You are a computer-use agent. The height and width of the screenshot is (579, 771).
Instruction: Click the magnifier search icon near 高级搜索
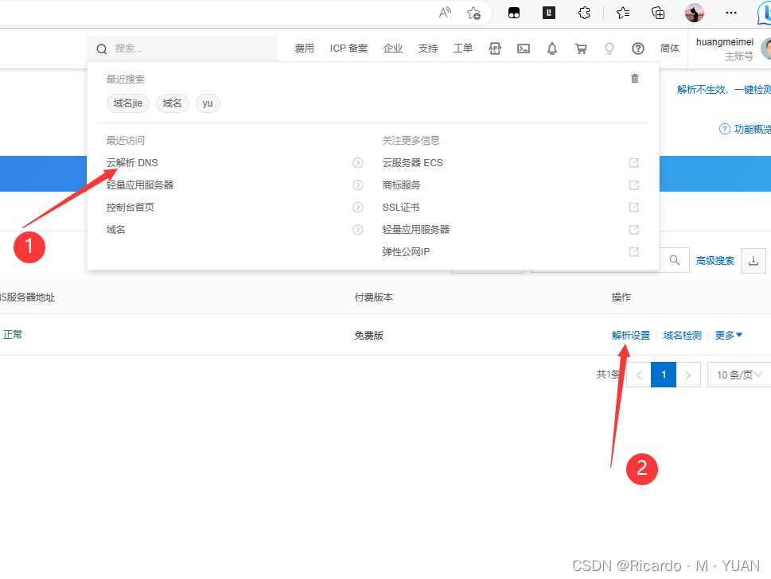673,260
